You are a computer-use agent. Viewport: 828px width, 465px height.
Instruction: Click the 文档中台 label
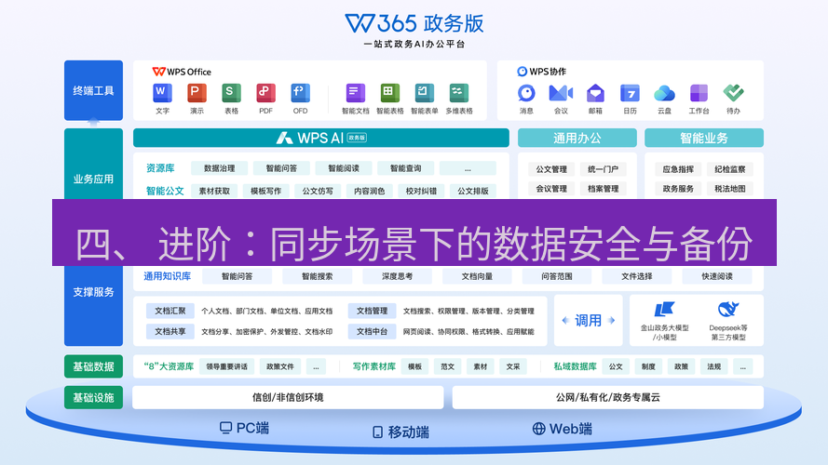(x=372, y=332)
